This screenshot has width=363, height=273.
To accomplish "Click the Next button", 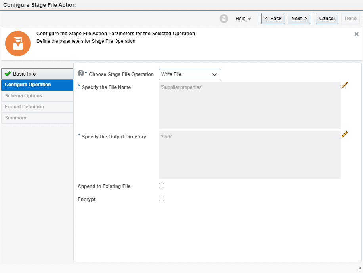I will [299, 18].
